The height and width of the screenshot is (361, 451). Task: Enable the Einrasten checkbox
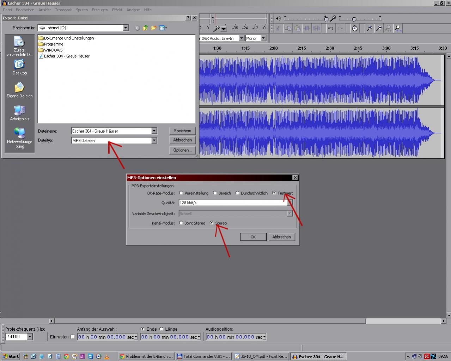[73, 337]
